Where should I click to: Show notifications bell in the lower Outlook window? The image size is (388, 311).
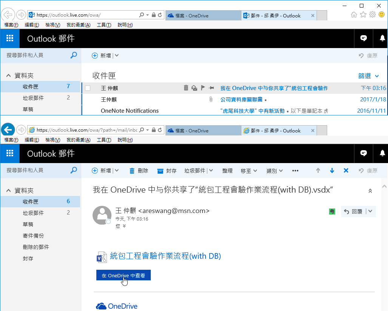(x=382, y=153)
